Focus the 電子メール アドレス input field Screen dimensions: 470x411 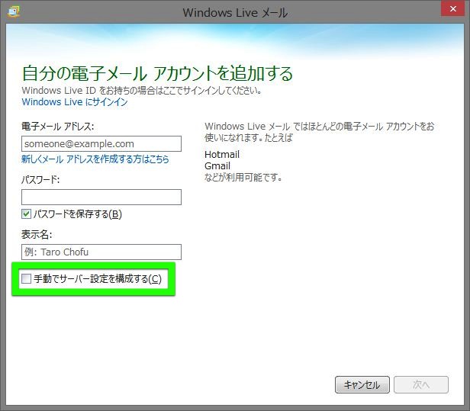click(x=101, y=144)
